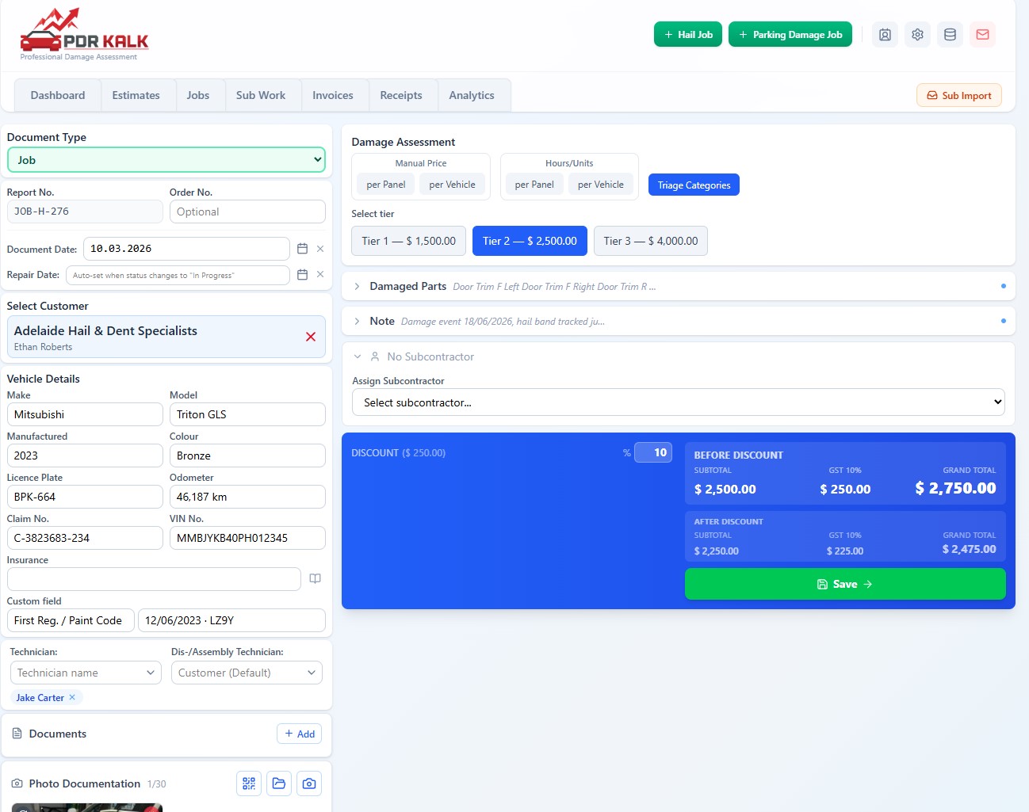Click the Make field Mitsubishi

coord(85,414)
